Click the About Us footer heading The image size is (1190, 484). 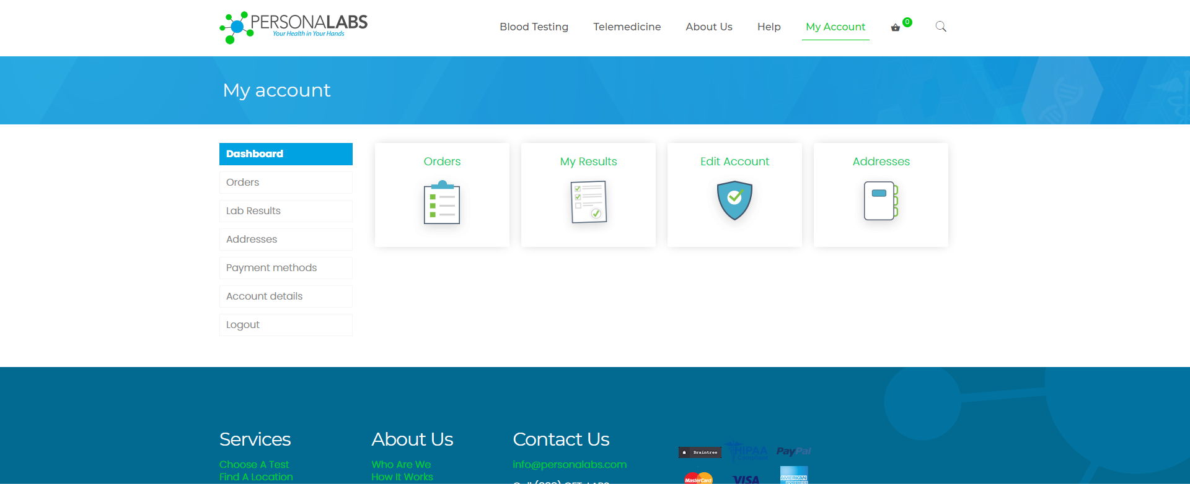pos(412,439)
